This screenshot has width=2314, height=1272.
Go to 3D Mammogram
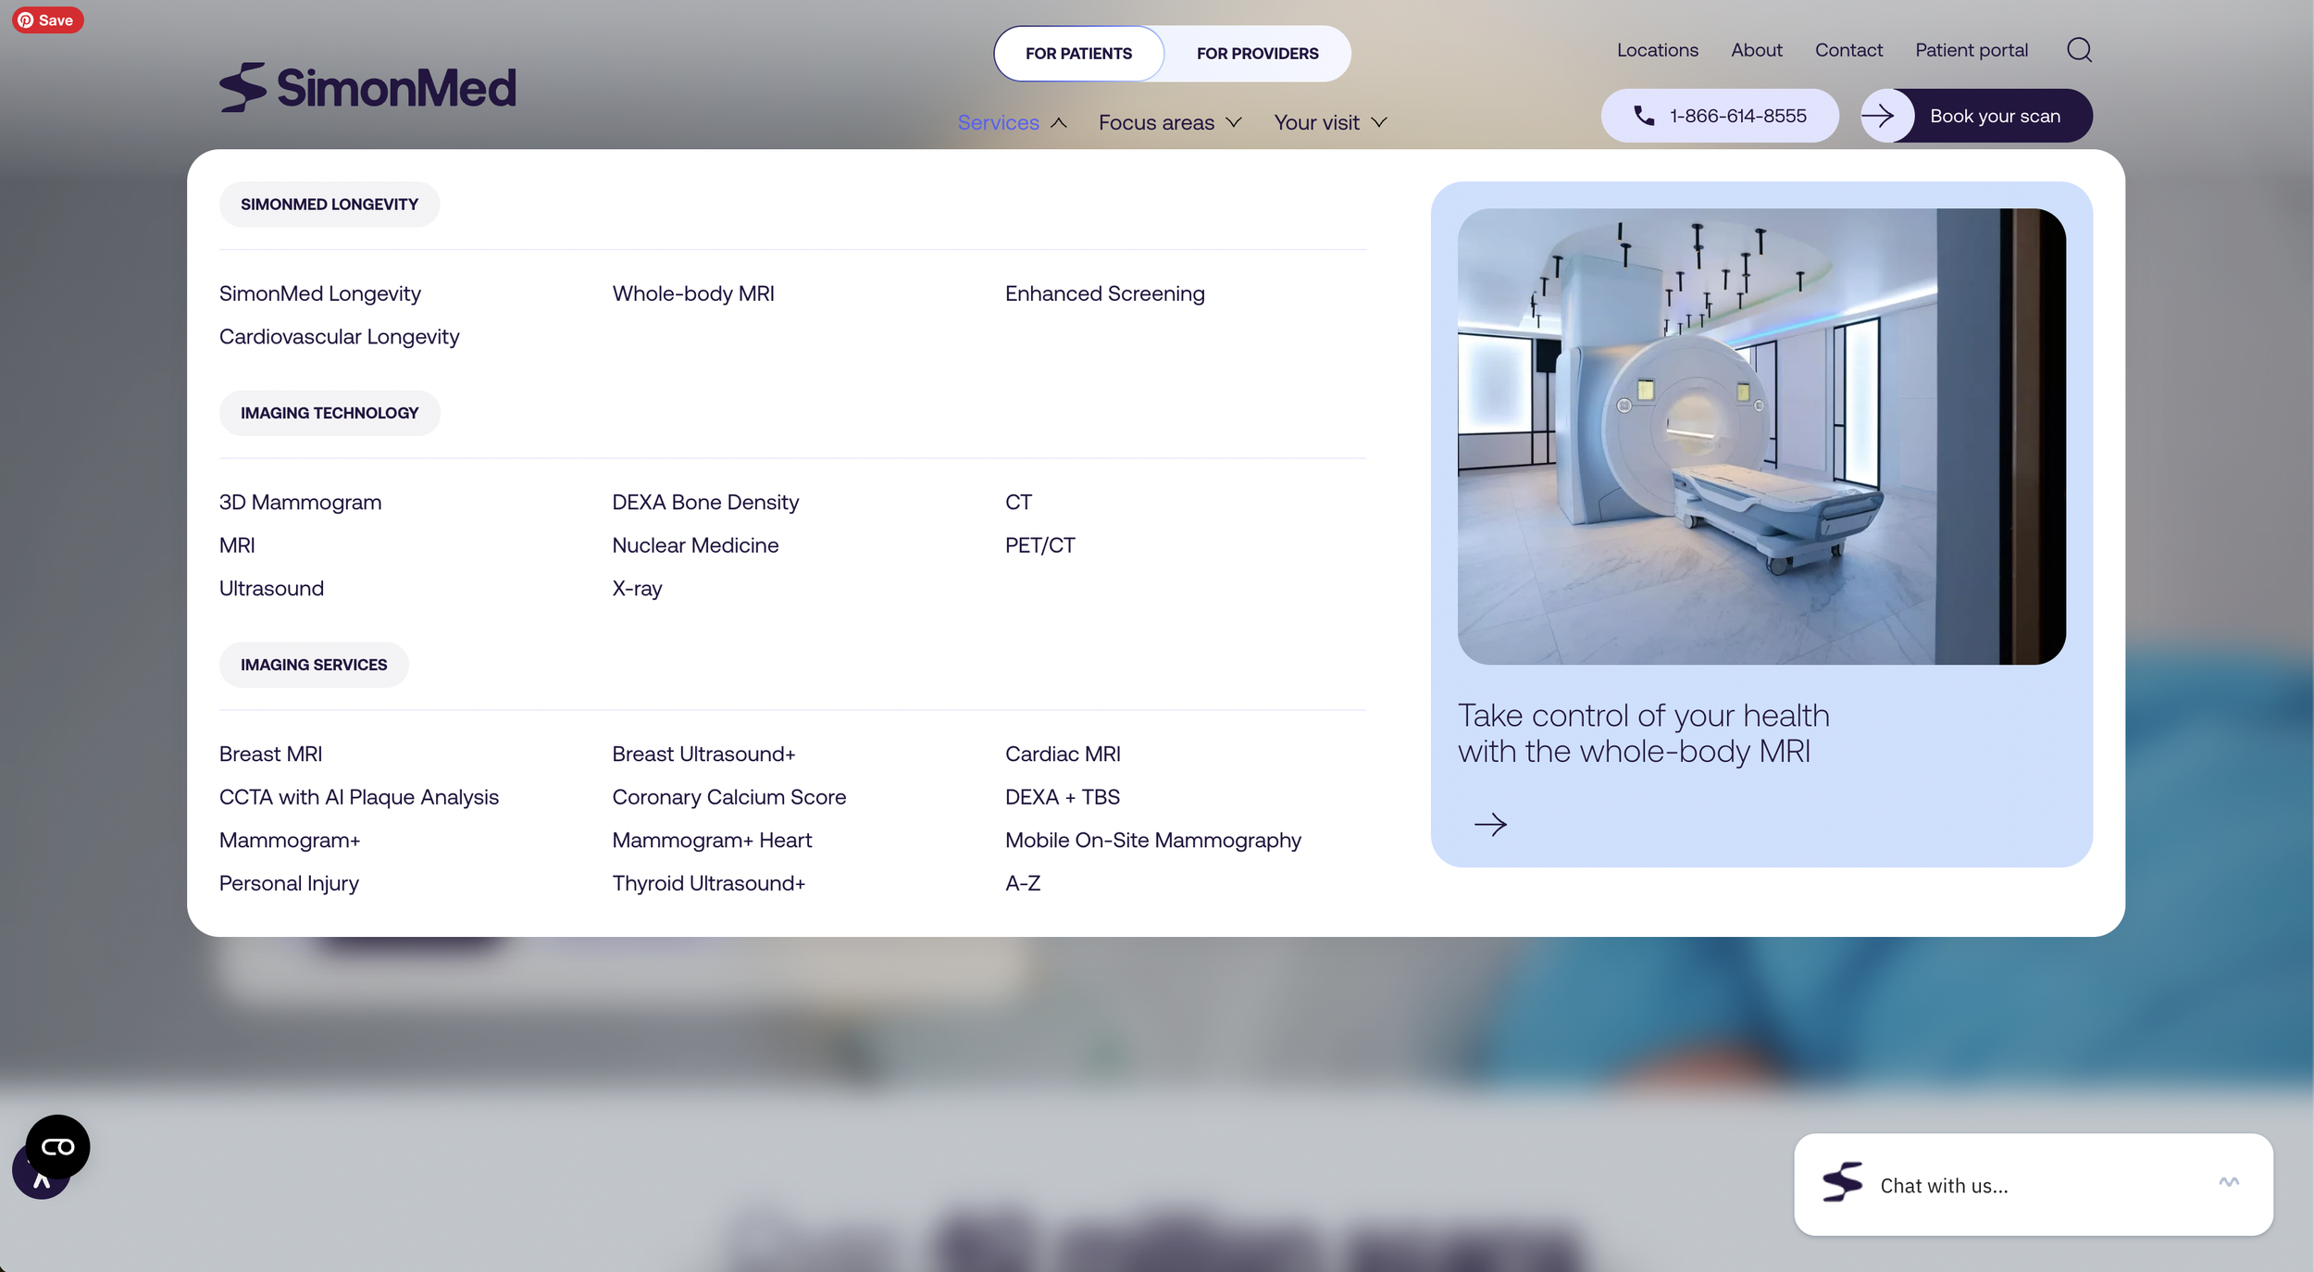click(300, 502)
